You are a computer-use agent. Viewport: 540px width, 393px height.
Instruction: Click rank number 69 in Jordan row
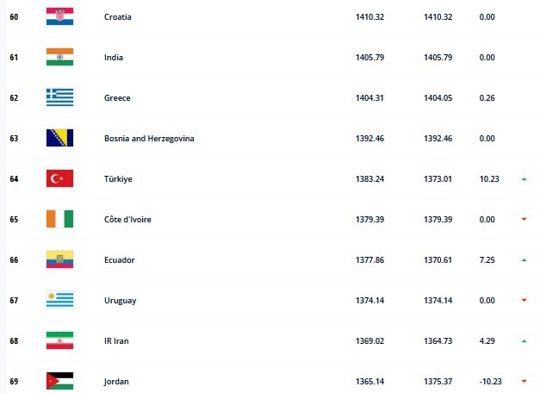(x=13, y=381)
